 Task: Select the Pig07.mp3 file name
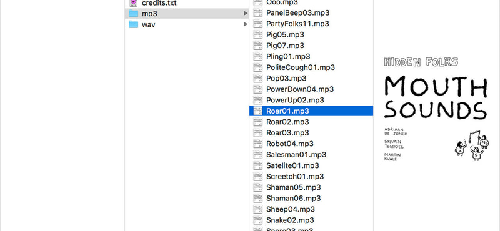pyautogui.click(x=285, y=46)
